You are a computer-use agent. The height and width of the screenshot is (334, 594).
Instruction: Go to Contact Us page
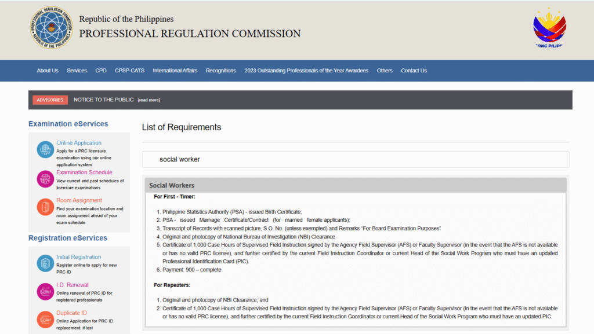(x=414, y=71)
